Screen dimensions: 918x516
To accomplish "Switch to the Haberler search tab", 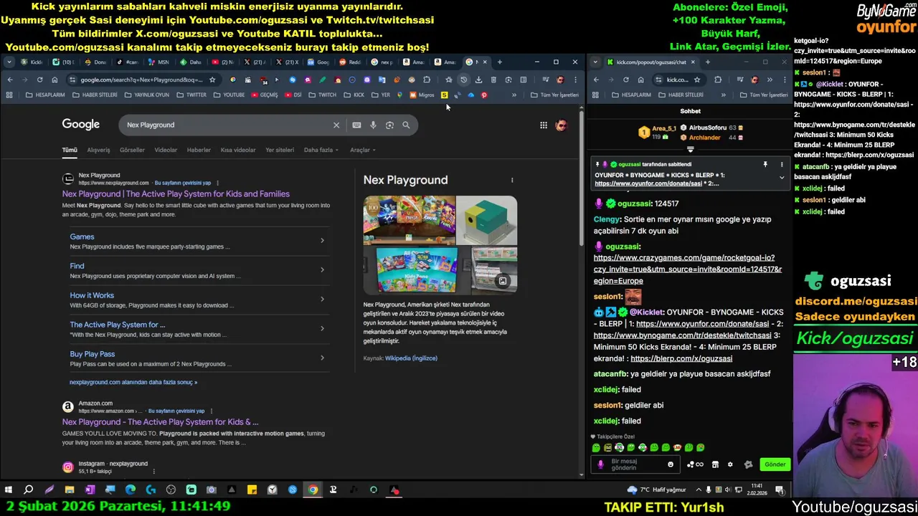I will [x=199, y=150].
